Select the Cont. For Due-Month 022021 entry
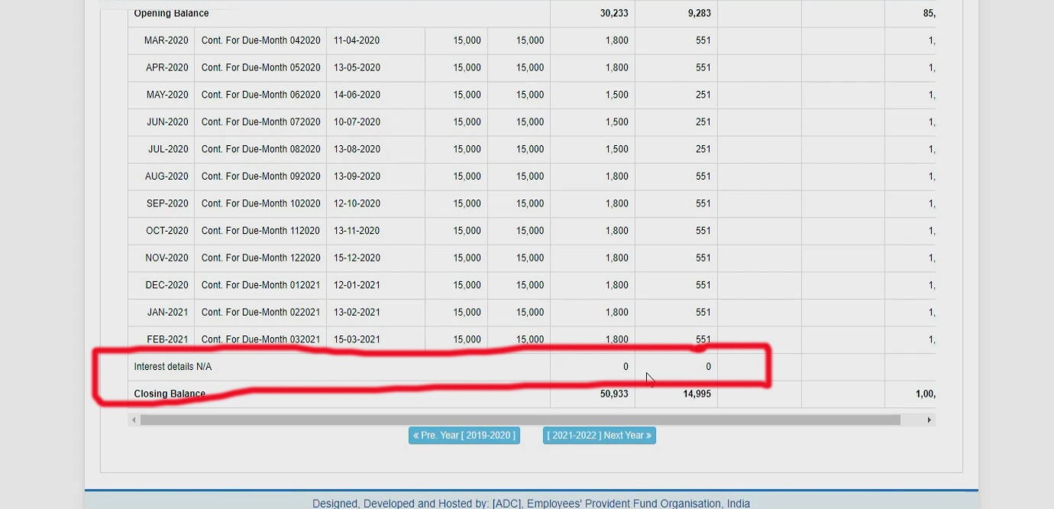Image resolution: width=1054 pixels, height=509 pixels. (x=260, y=313)
